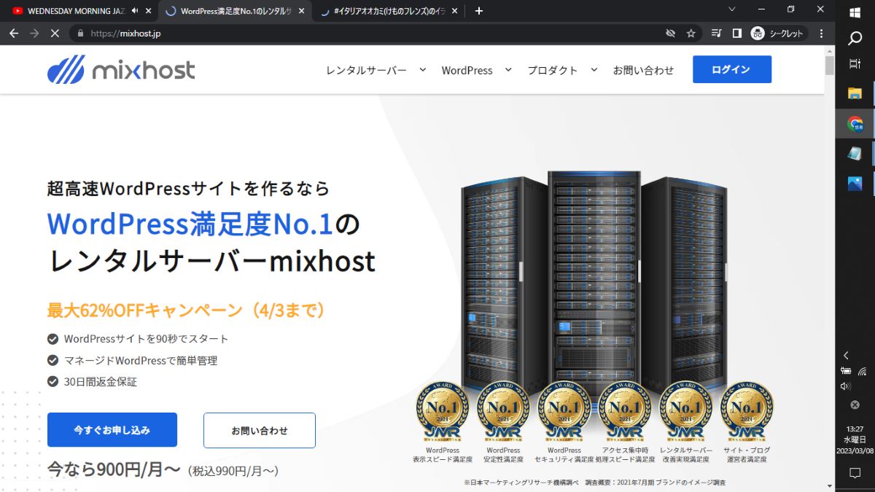Click the browser forward arrow
The image size is (875, 492).
[x=34, y=34]
